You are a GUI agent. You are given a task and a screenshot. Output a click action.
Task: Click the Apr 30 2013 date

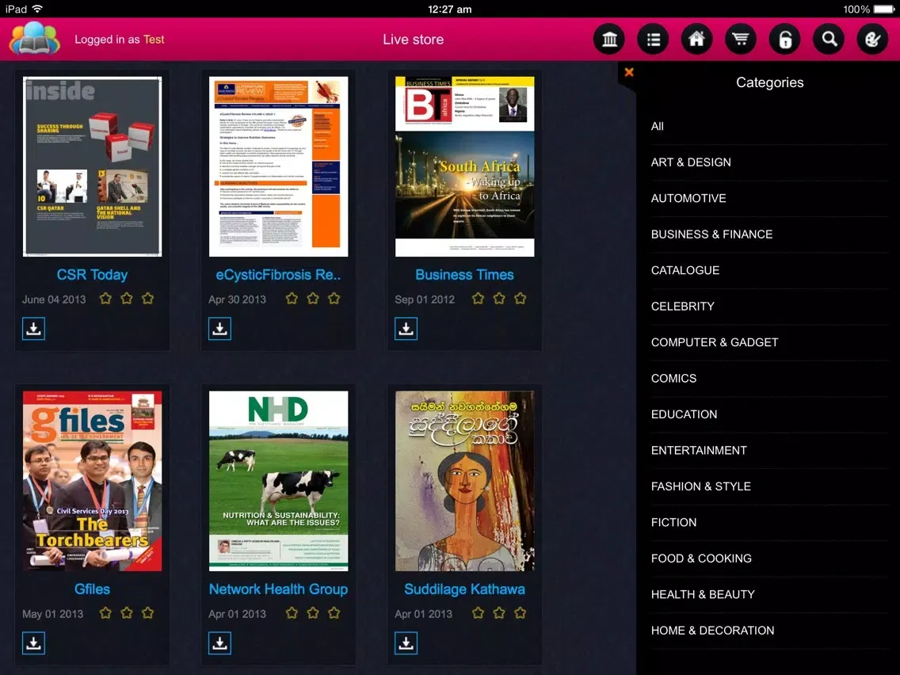point(237,299)
